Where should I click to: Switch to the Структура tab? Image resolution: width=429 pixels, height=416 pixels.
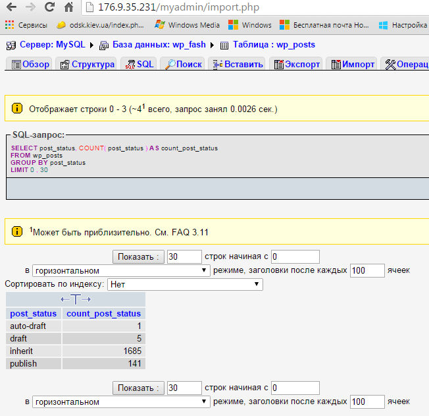[x=86, y=64]
